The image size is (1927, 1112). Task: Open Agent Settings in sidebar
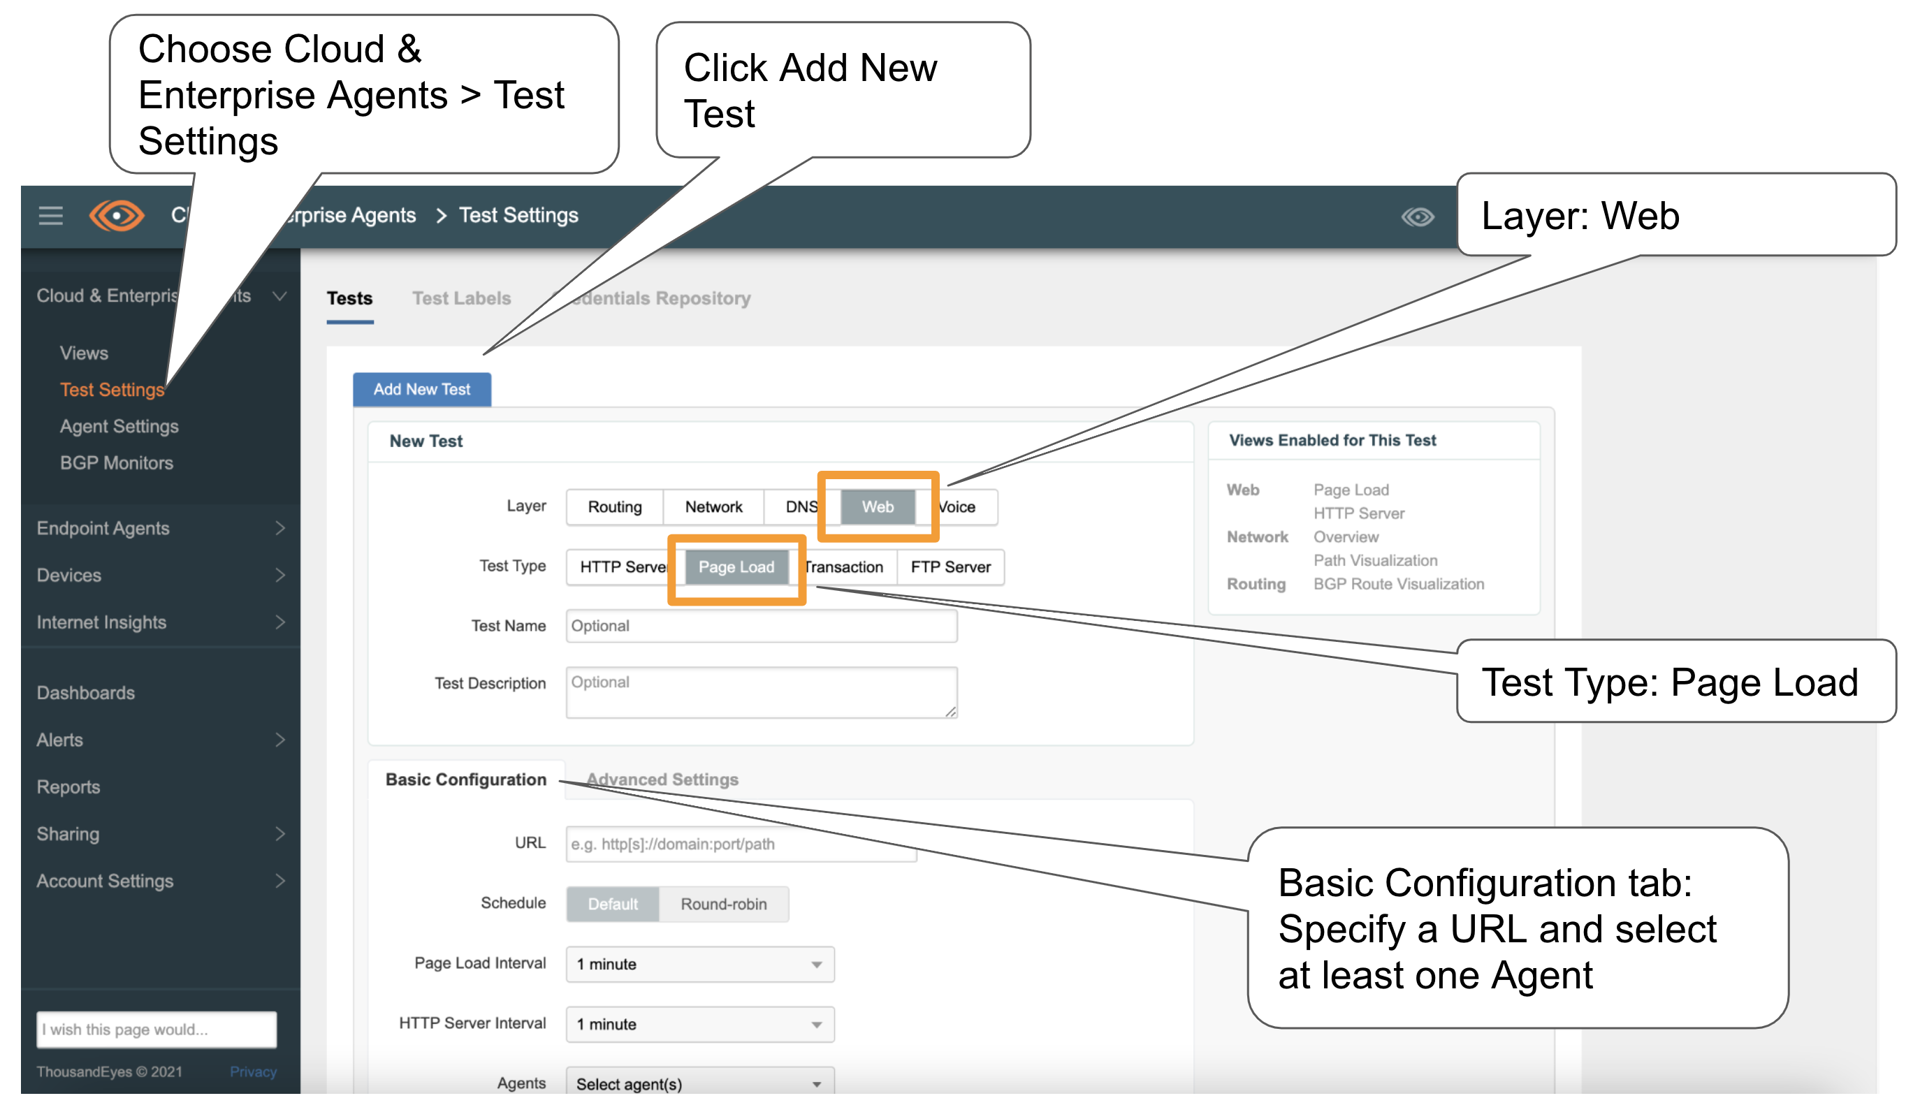tap(119, 427)
